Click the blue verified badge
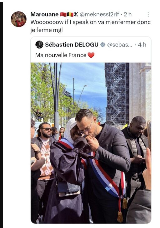The image size is (160, 228). tap(103, 45)
